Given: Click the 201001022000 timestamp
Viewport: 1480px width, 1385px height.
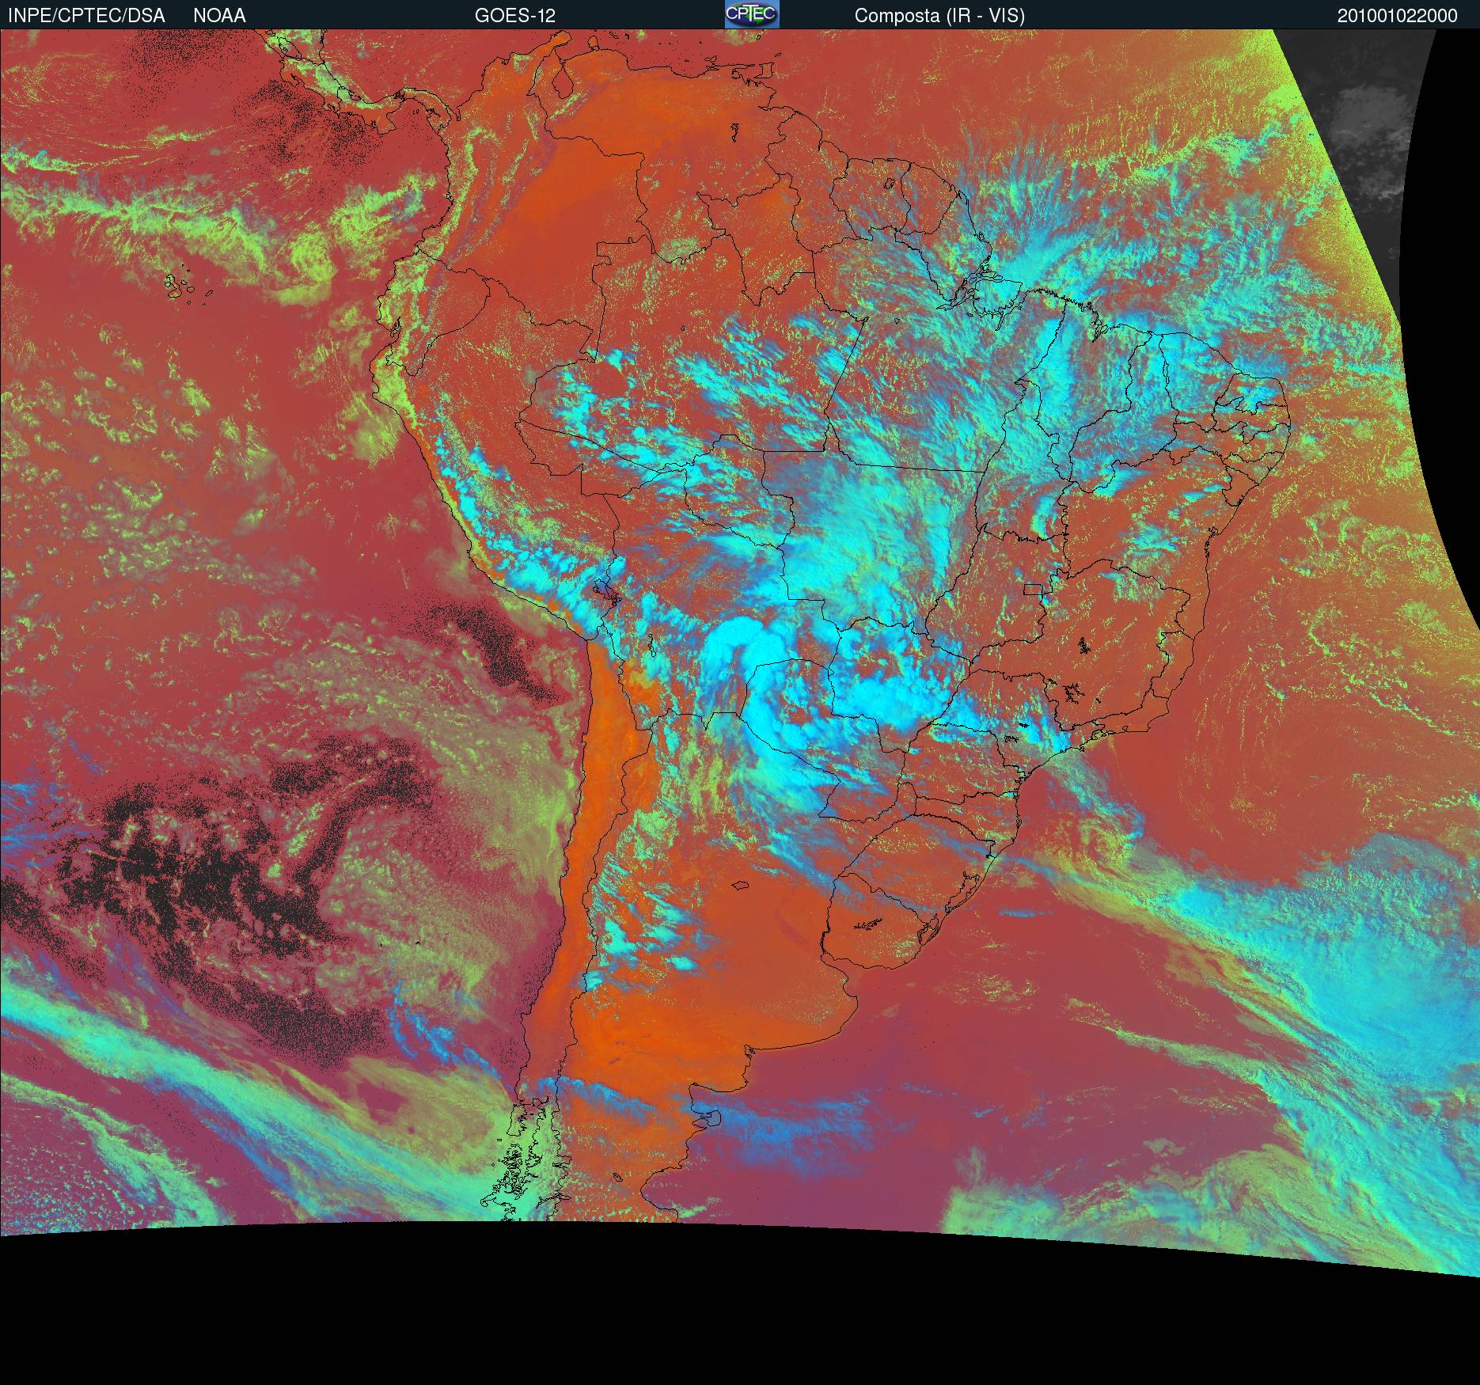Looking at the screenshot, I should [1398, 16].
